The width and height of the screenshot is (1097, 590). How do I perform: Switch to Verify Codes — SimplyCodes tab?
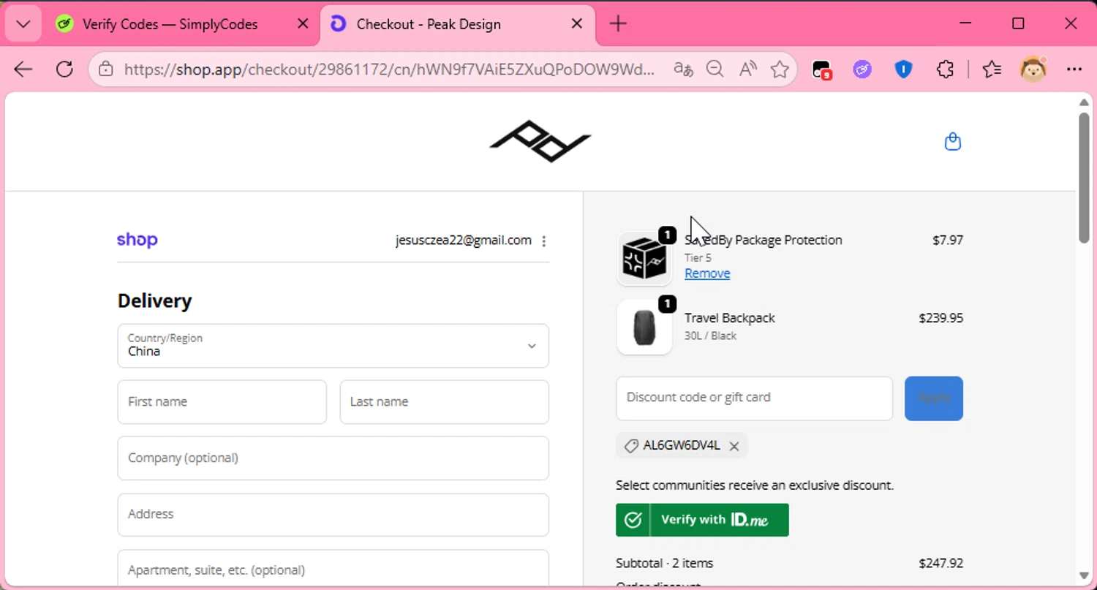(x=170, y=24)
